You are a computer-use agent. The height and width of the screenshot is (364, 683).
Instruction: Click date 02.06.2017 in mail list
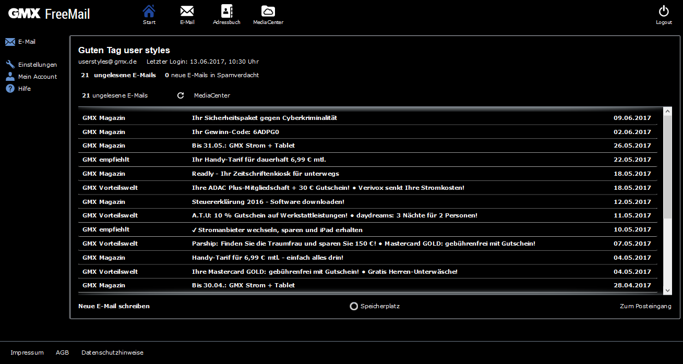632,132
